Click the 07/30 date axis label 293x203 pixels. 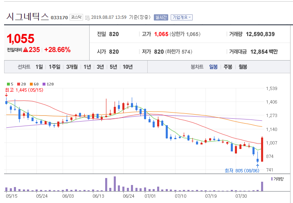click(241, 196)
